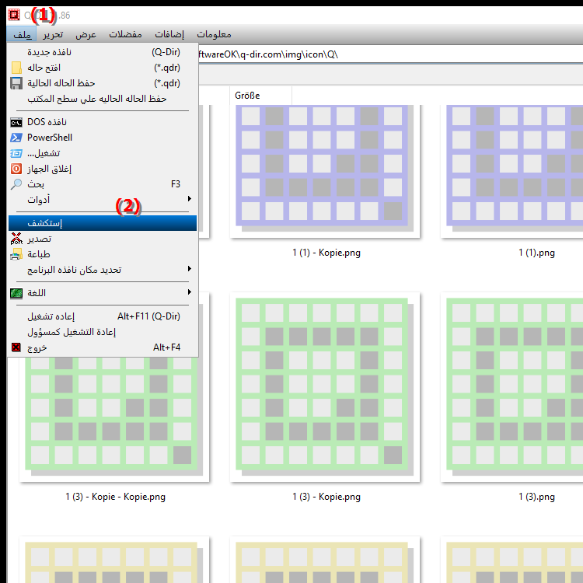Expand the أدوات submenu arrow

[x=189, y=199]
